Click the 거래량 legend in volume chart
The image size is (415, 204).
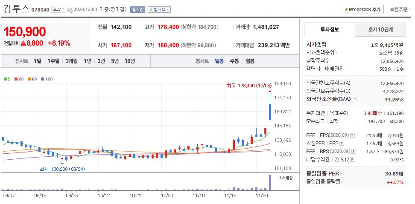click(x=286, y=178)
